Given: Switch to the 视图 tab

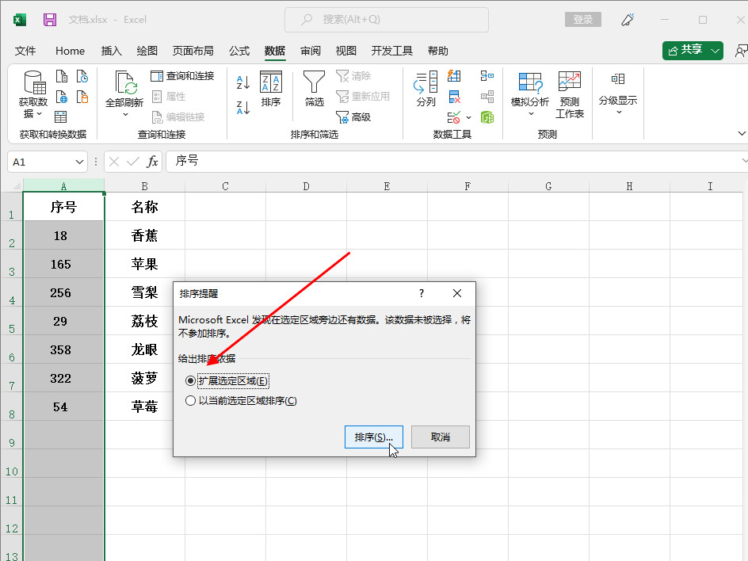Looking at the screenshot, I should [x=345, y=51].
